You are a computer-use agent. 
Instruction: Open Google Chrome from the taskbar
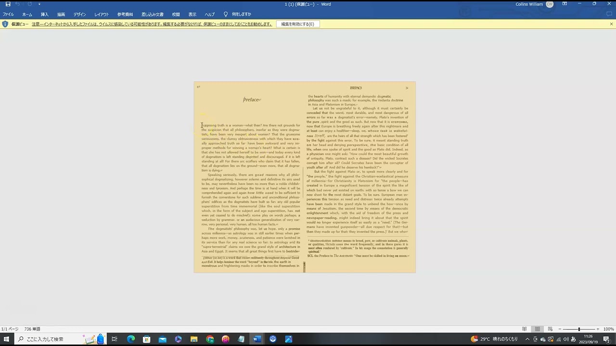click(x=210, y=339)
